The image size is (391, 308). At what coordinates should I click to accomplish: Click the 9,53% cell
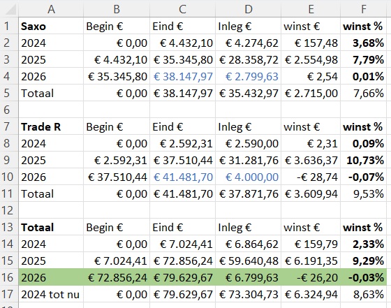pyautogui.click(x=364, y=193)
